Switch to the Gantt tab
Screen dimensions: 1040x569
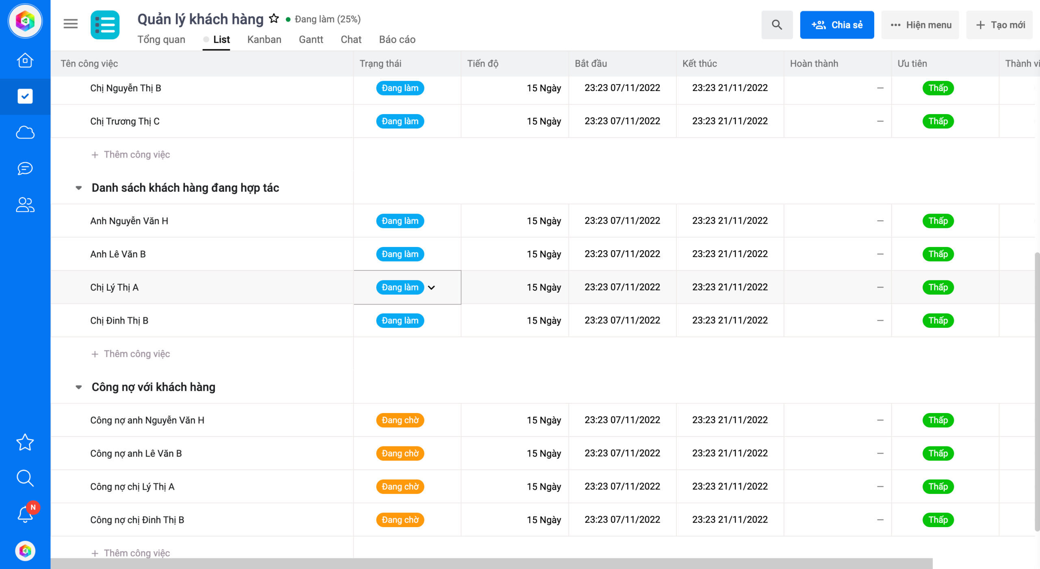(311, 39)
